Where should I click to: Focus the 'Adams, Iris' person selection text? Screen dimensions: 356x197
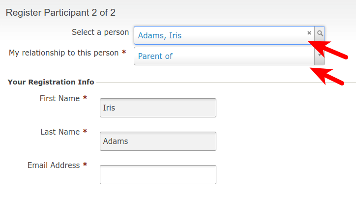pos(160,35)
